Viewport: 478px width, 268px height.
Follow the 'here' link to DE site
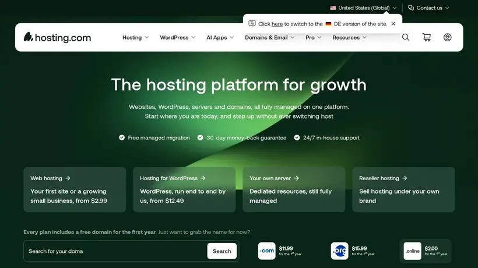click(277, 24)
